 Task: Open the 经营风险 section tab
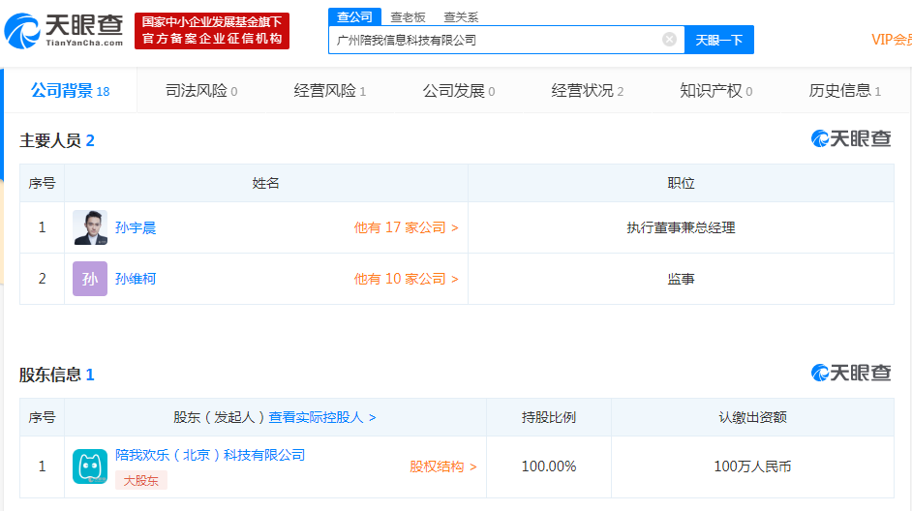tap(330, 91)
